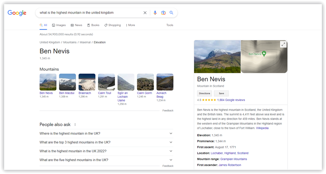Click the First ascent August 17, 1771 fact

217,147
